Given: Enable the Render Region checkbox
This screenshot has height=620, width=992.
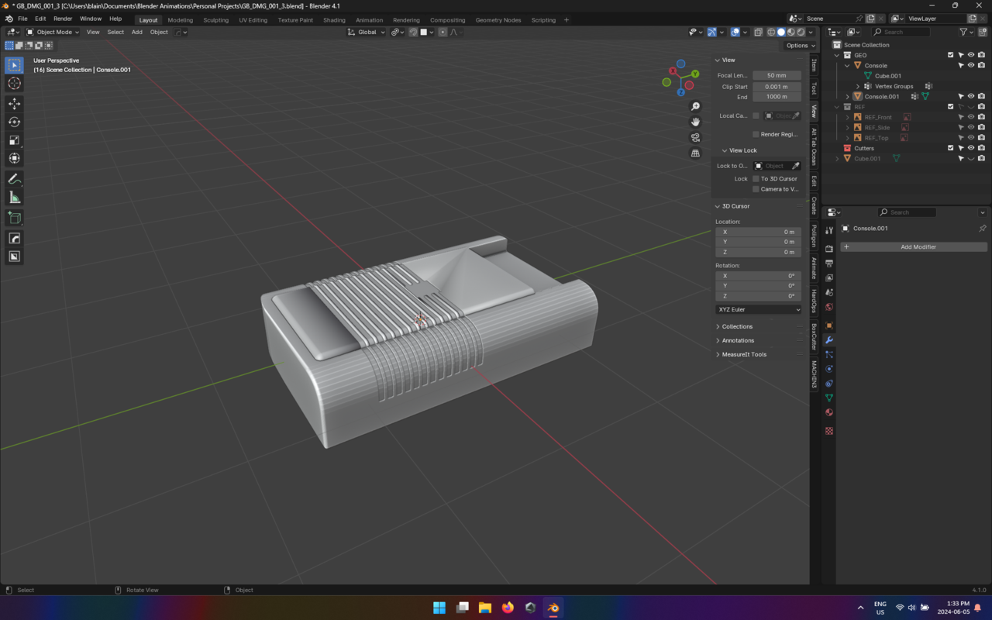Looking at the screenshot, I should coord(756,134).
